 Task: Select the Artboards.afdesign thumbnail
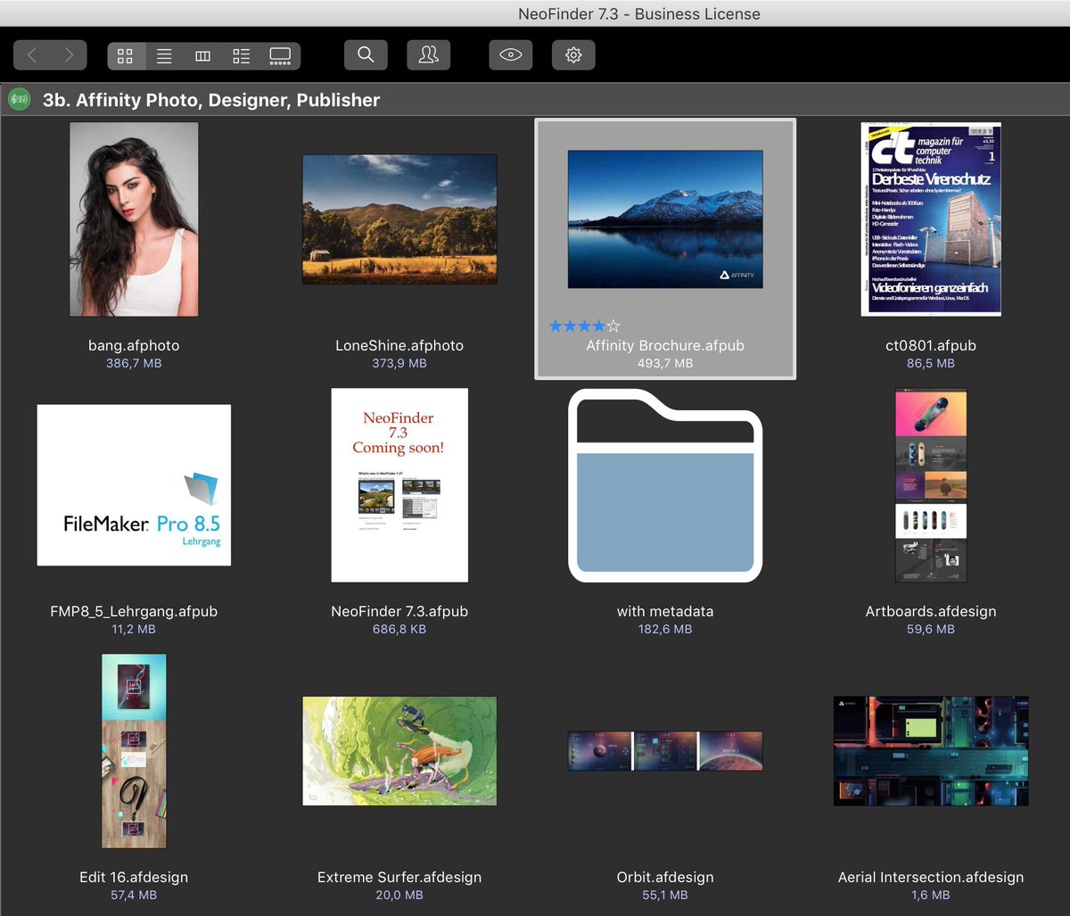click(931, 485)
